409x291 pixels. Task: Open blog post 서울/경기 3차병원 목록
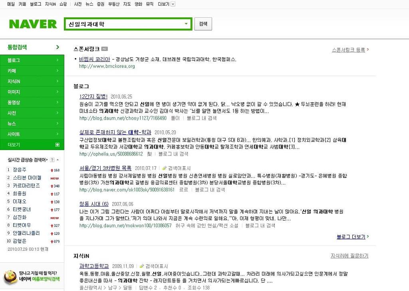click(105, 168)
